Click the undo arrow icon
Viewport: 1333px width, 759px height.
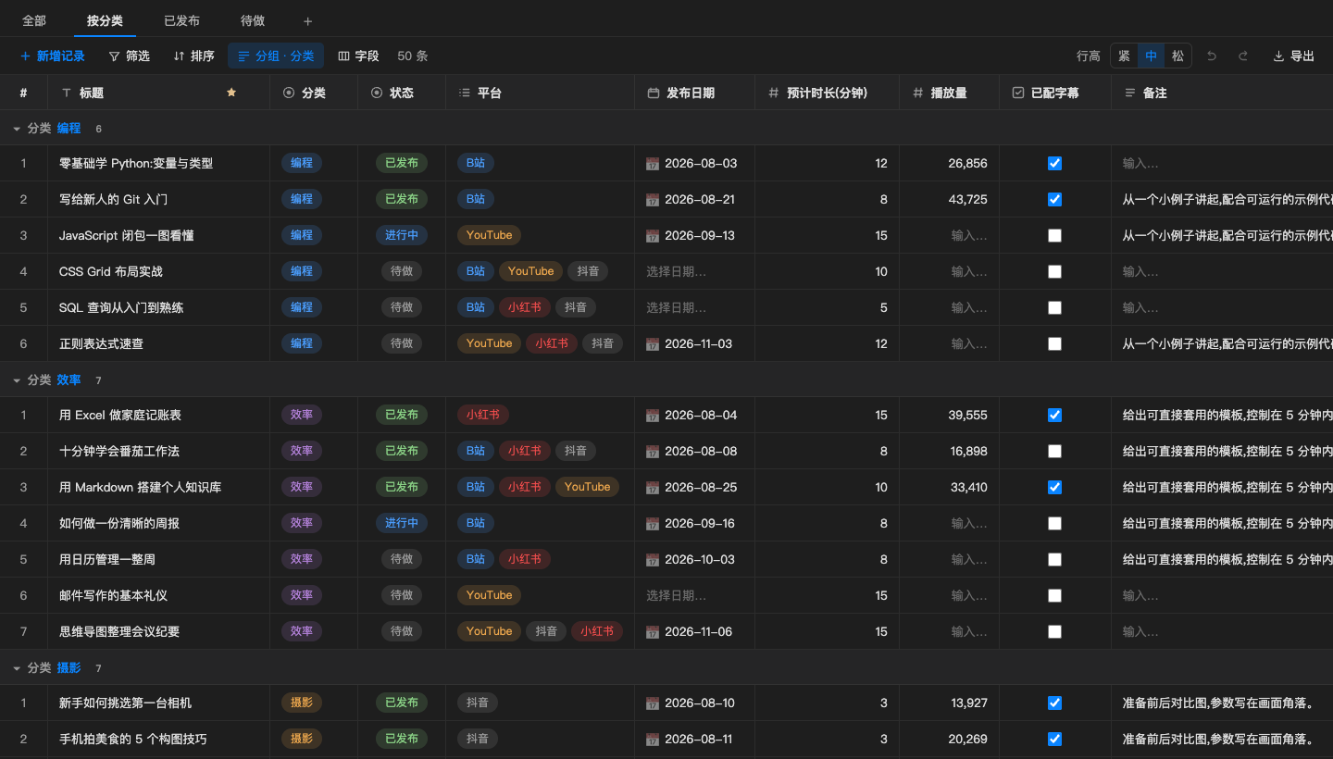click(x=1212, y=56)
